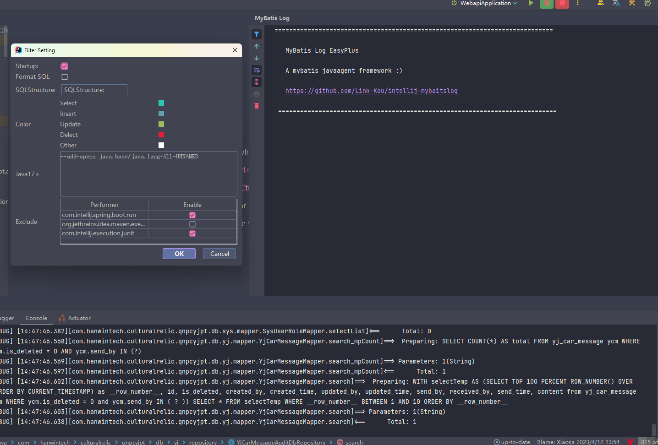Switch to the Actuator tab

(x=78, y=318)
